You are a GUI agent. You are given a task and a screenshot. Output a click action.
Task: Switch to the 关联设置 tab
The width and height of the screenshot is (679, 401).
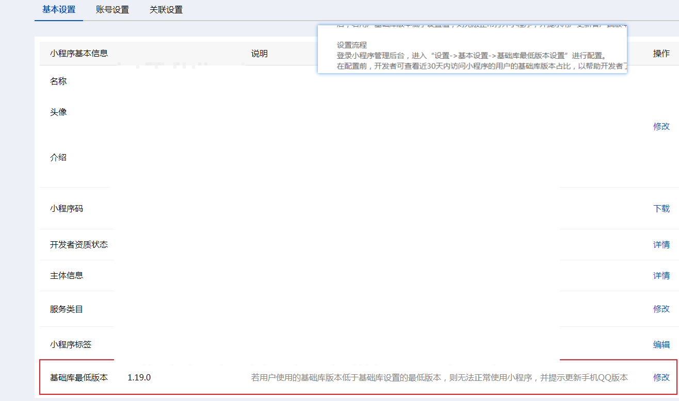(x=166, y=9)
